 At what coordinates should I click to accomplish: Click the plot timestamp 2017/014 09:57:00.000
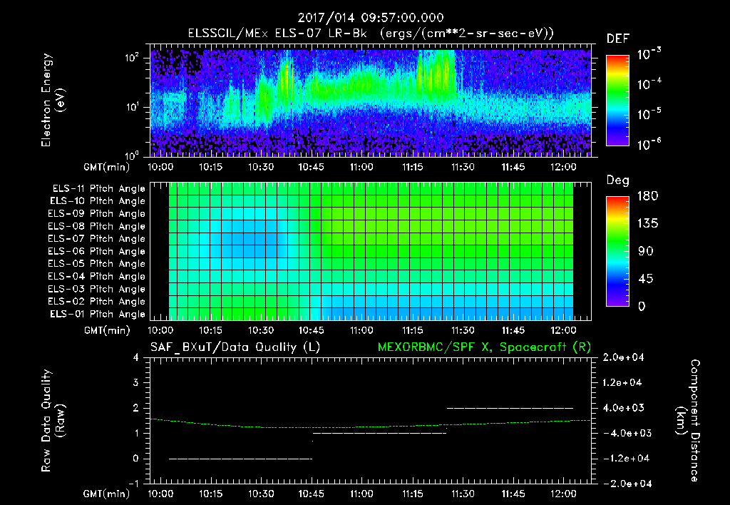[371, 18]
